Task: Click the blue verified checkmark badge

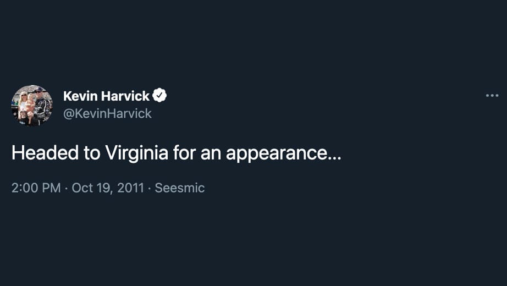Action: (x=159, y=96)
